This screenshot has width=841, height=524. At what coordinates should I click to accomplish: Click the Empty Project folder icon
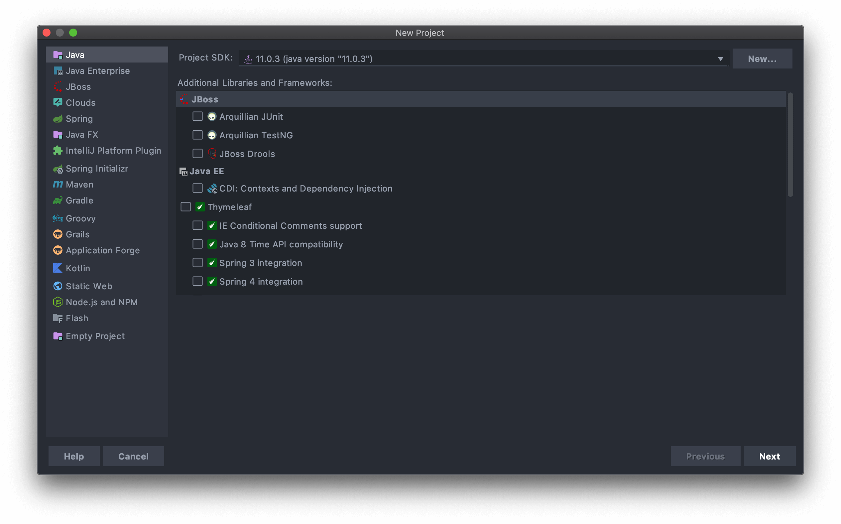[58, 336]
